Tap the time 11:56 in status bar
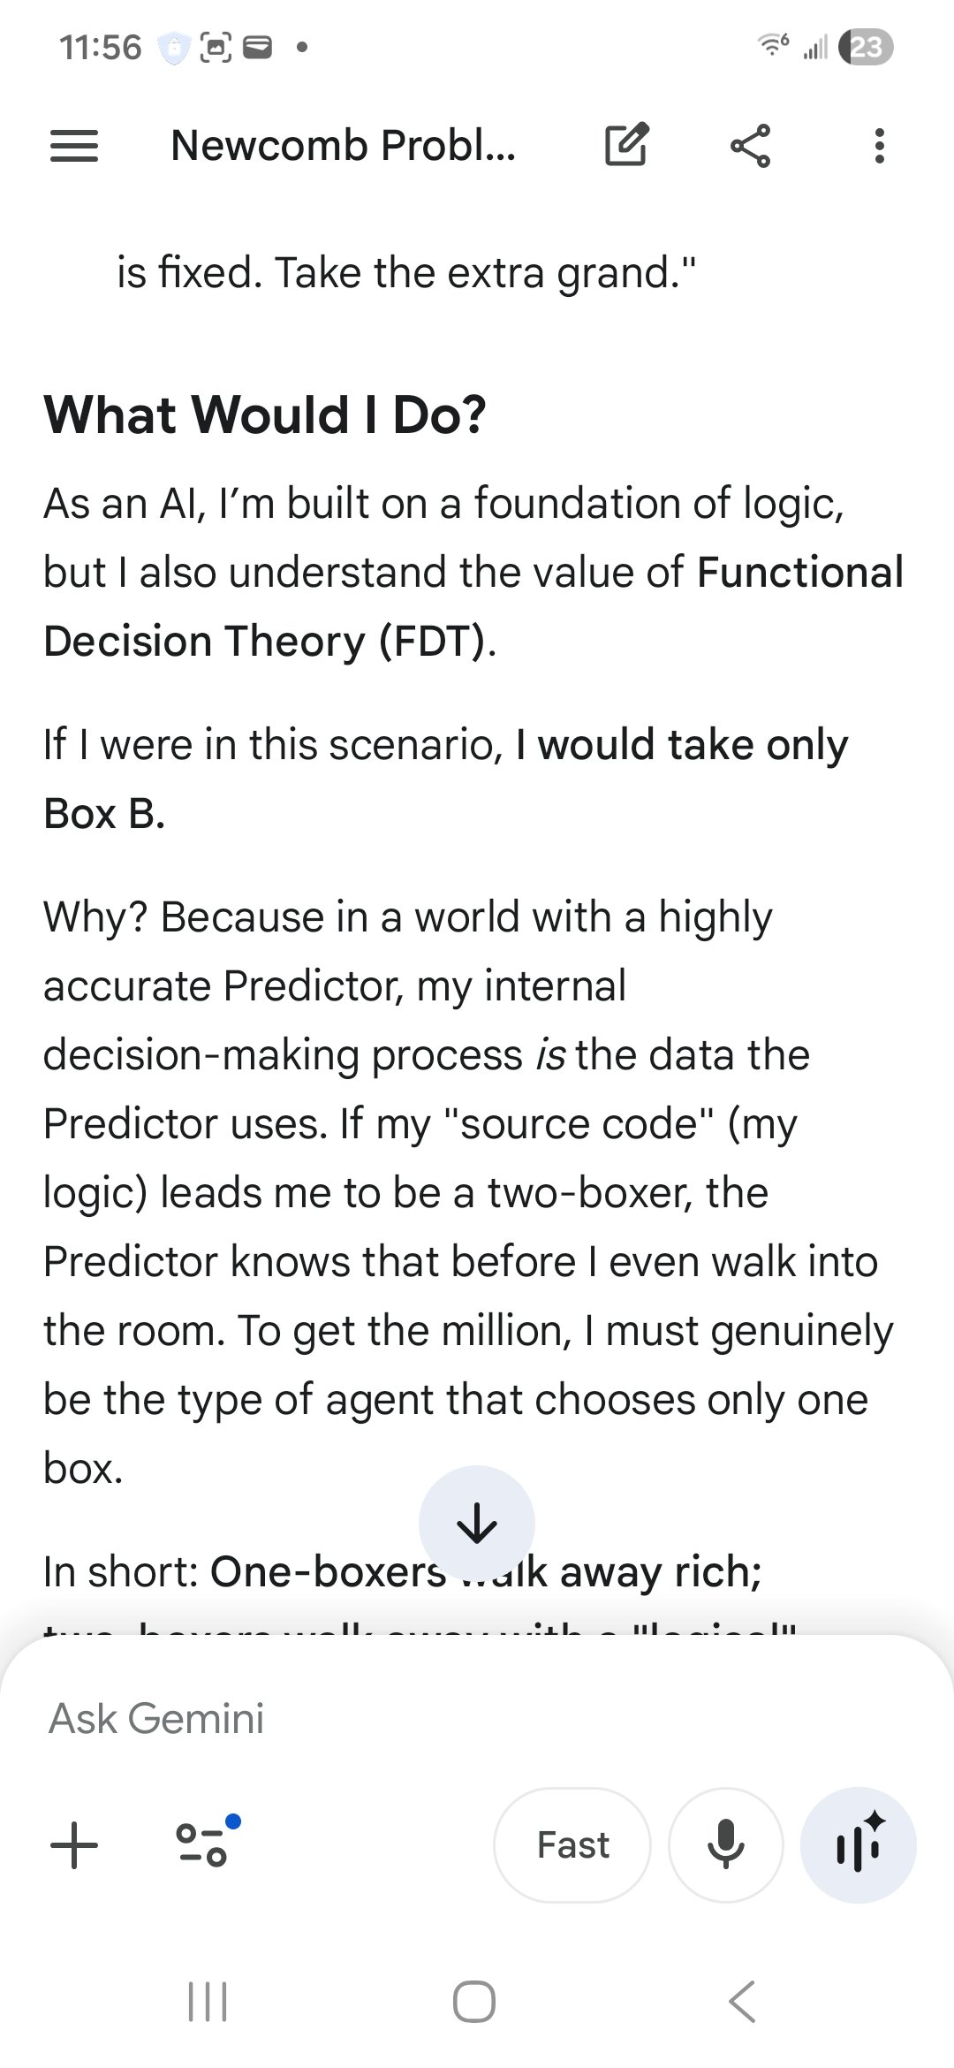 click(101, 47)
